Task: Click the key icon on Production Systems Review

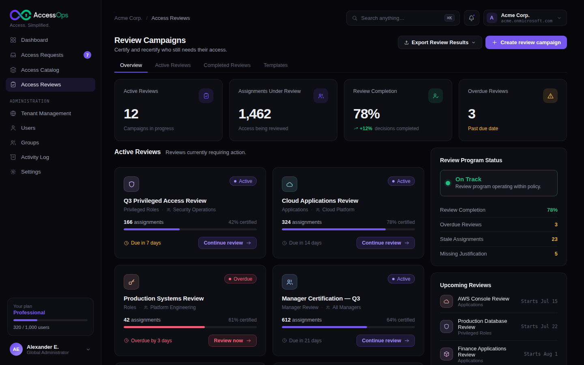Action: click(131, 282)
